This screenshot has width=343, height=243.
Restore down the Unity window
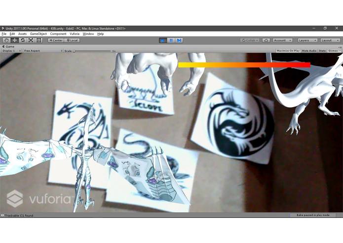(325, 29)
